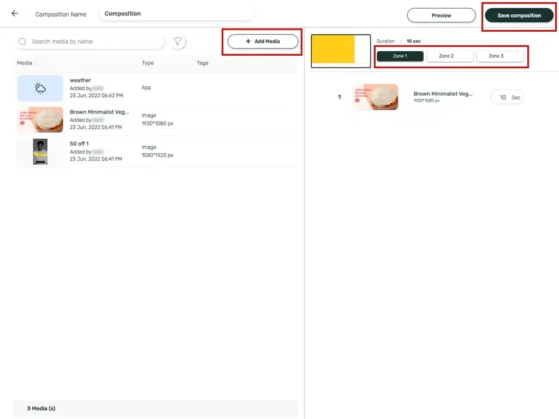Open the Add Media dialog
This screenshot has height=419, width=559.
click(261, 41)
